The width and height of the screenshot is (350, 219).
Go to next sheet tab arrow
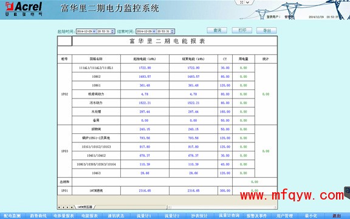(67, 207)
